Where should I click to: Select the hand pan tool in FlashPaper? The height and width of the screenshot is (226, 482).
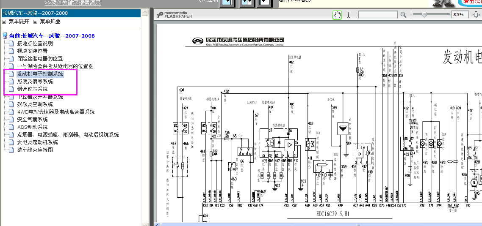[337, 15]
